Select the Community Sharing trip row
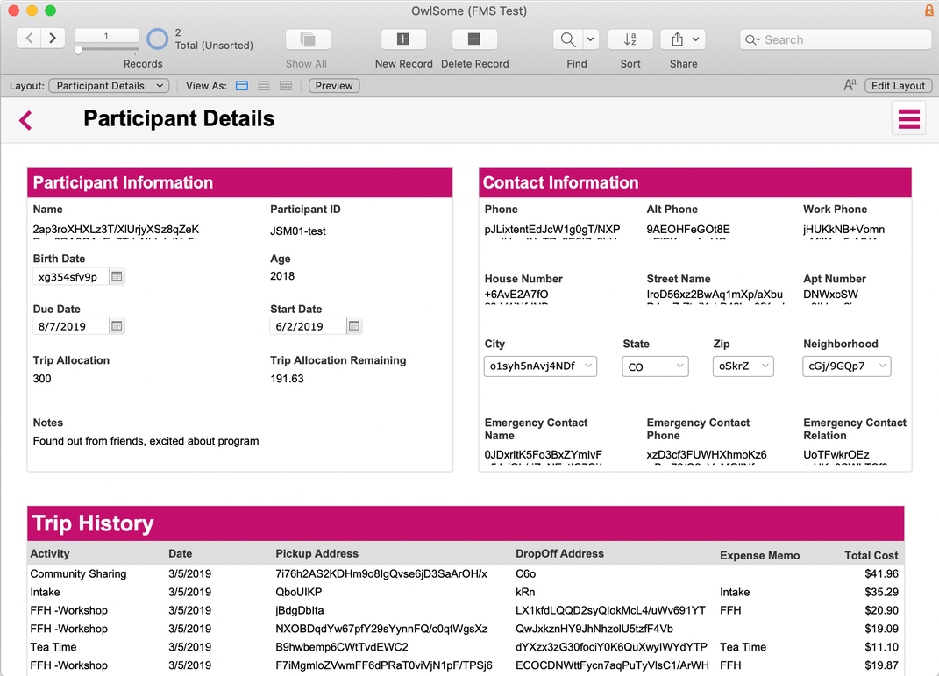This screenshot has width=939, height=676. 465,573
